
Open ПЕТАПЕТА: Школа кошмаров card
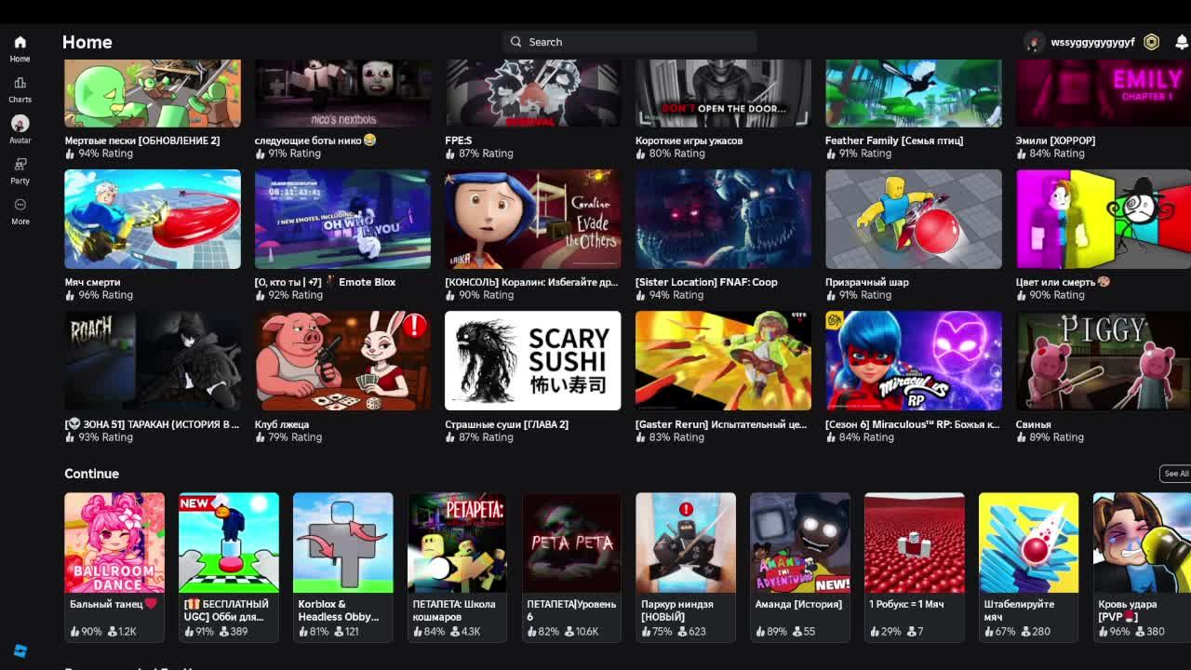point(457,567)
